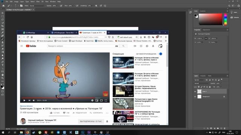
Task: Click the color picker field in Color panel
Action: (x=210, y=19)
